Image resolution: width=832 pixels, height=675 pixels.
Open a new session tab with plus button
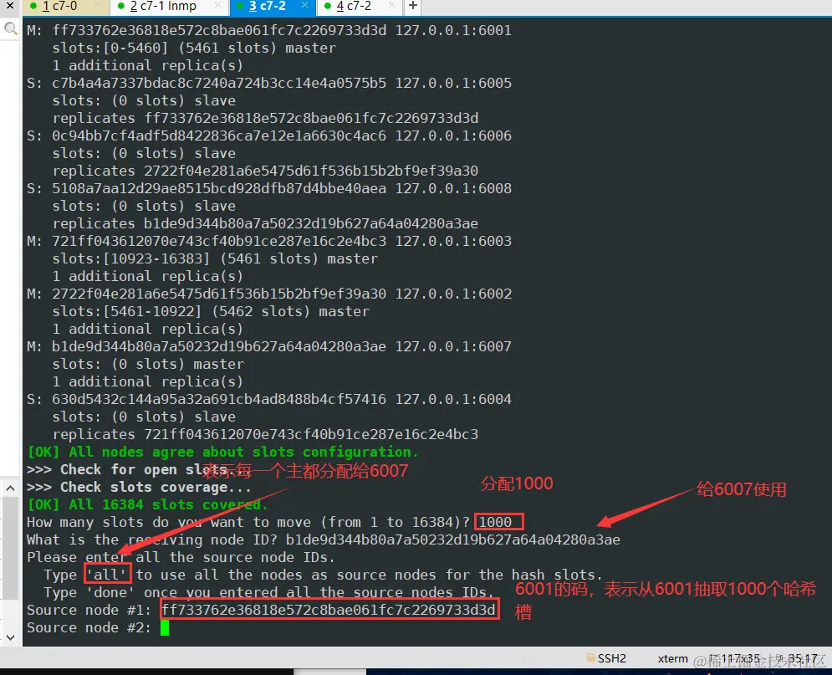413,6
